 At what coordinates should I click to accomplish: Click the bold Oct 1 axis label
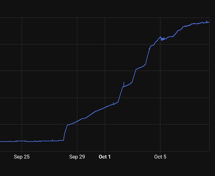105,157
